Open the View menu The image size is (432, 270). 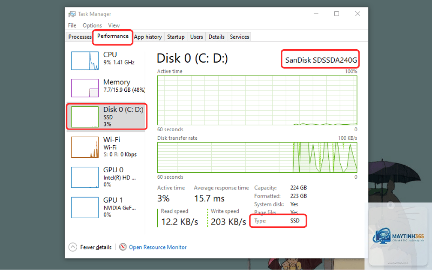click(114, 25)
